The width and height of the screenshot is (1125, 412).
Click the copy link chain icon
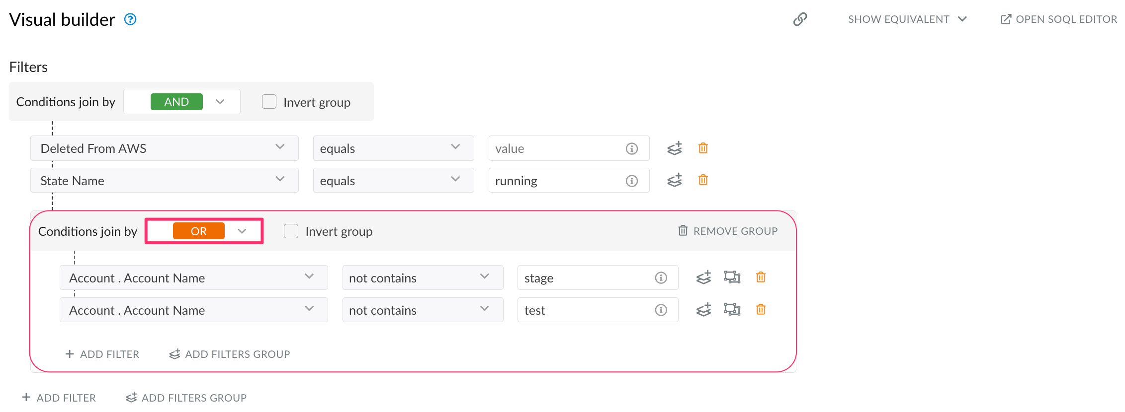pos(800,19)
